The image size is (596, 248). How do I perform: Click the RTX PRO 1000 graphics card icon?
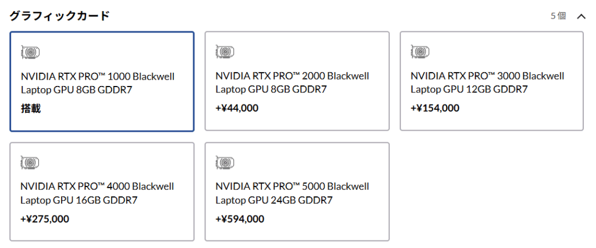click(x=30, y=52)
